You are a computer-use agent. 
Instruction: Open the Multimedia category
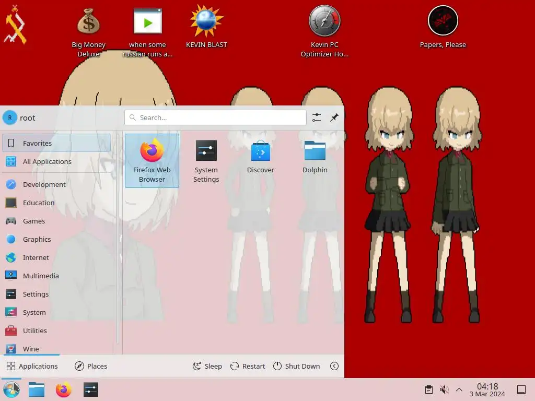point(56,276)
